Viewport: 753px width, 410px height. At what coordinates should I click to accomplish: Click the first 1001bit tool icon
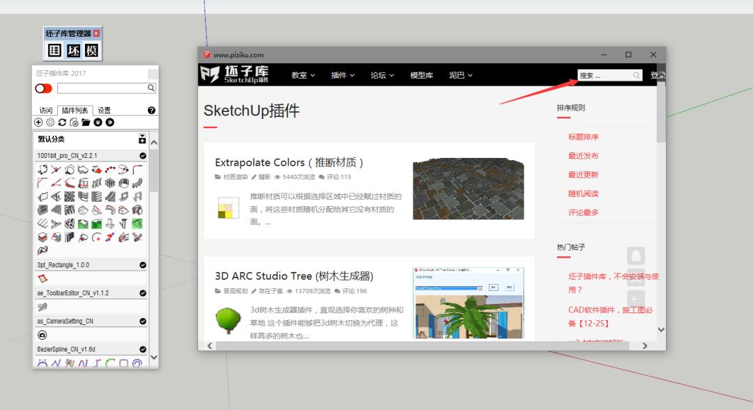[x=43, y=170]
